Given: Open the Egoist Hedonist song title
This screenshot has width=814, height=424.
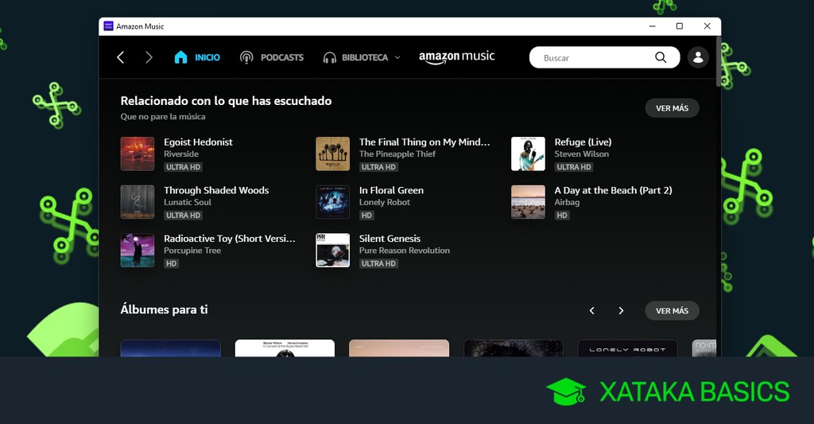Looking at the screenshot, I should coord(198,142).
